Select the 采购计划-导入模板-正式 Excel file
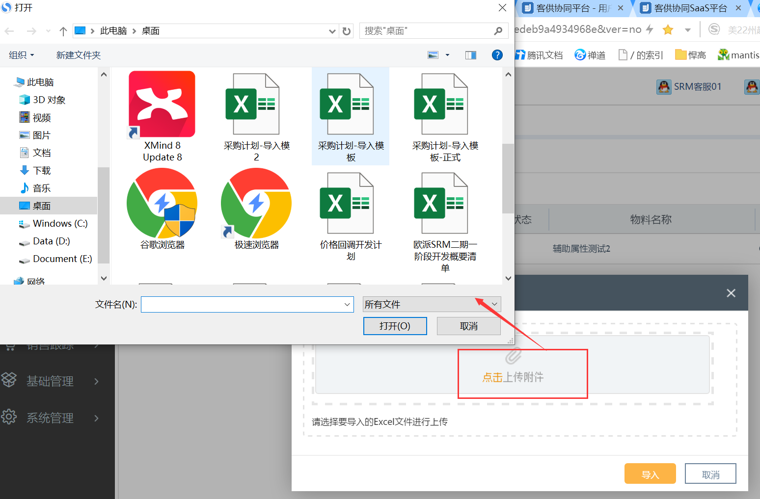This screenshot has width=760, height=499. [445, 117]
